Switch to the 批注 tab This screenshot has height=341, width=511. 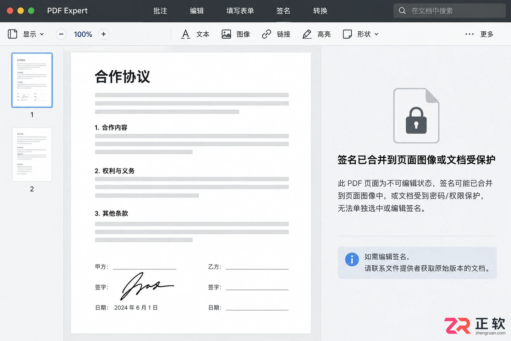coord(160,11)
